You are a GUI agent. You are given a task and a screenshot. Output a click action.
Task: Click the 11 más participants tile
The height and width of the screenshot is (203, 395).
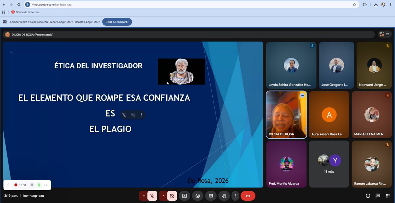[329, 164]
